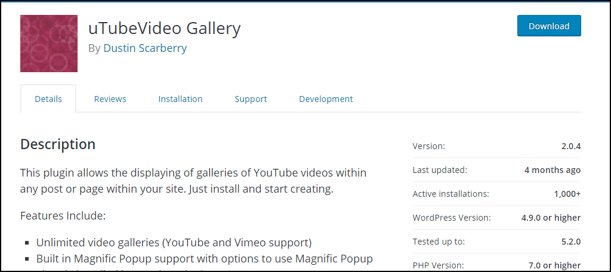Viewport: 611px width, 272px height.
Task: Click the 'Active installations:' label
Action: pos(451,194)
